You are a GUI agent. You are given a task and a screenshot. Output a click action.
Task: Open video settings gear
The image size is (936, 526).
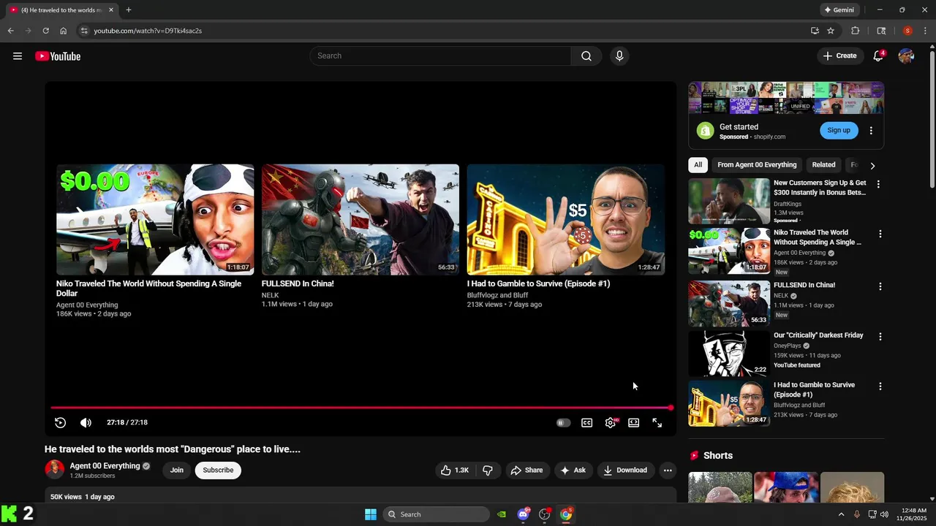click(x=611, y=423)
